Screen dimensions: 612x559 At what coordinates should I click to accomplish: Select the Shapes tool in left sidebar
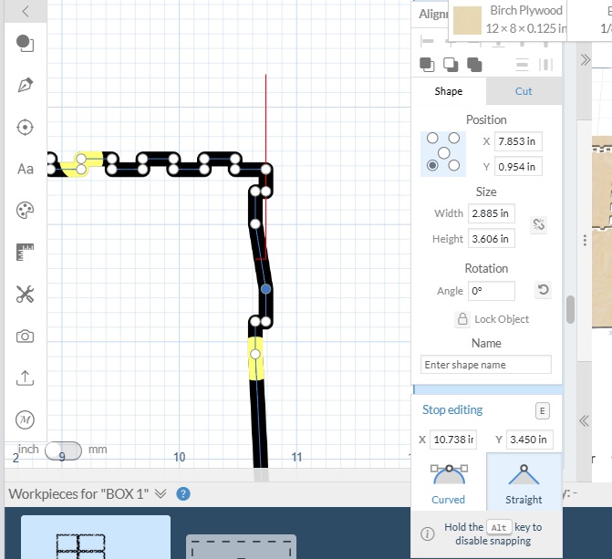[x=25, y=43]
